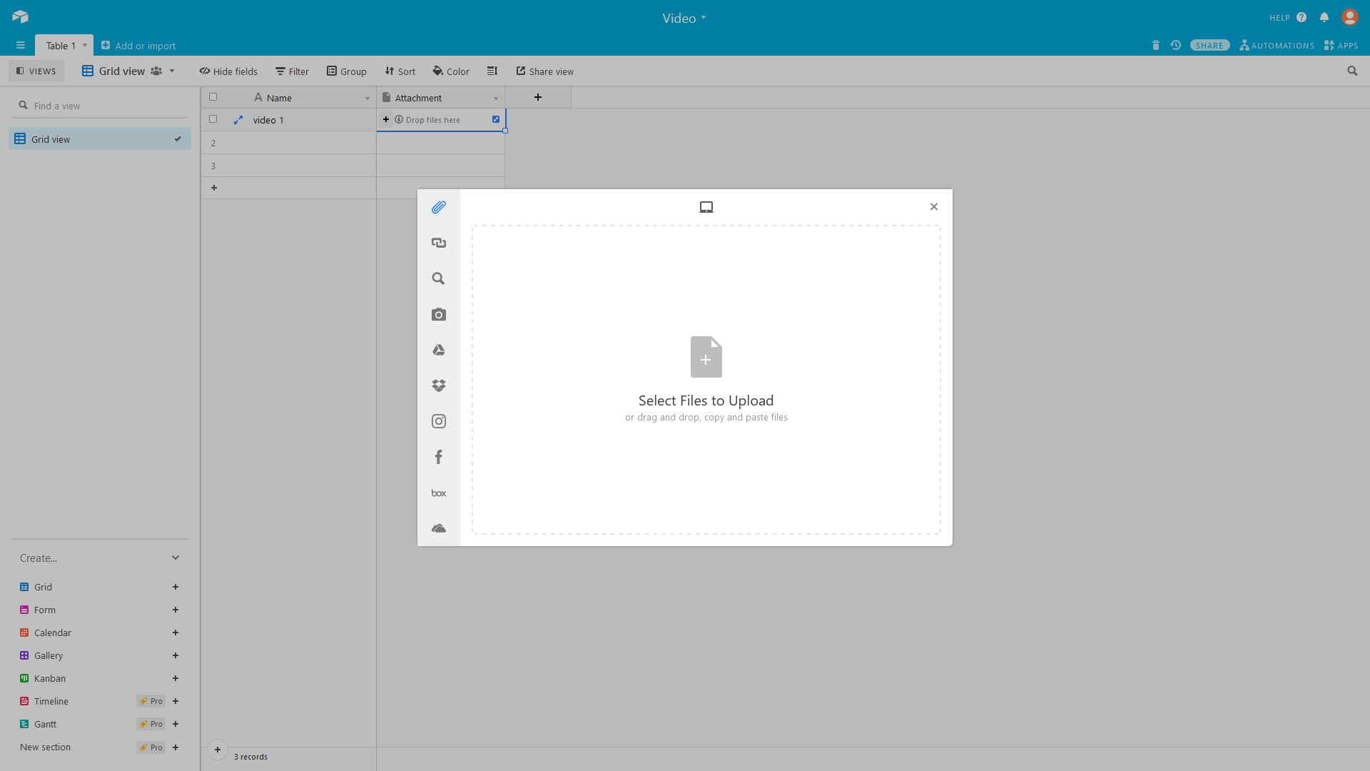1370x771 pixels.
Task: Toggle the select-all rows checkbox
Action: click(213, 97)
